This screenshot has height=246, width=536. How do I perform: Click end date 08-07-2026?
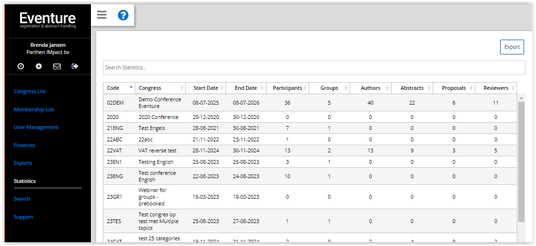tap(246, 103)
